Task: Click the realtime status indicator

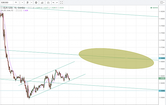Action: pos(154,8)
